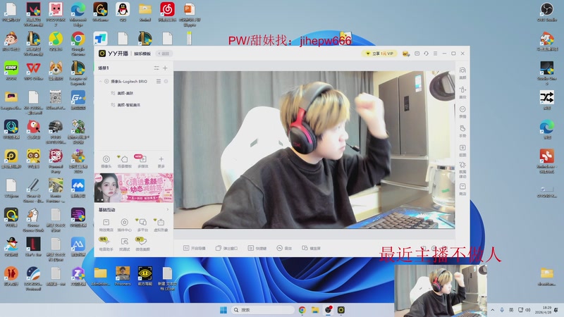
Task: Expand the 基础互动 section arrow
Action: click(167, 209)
